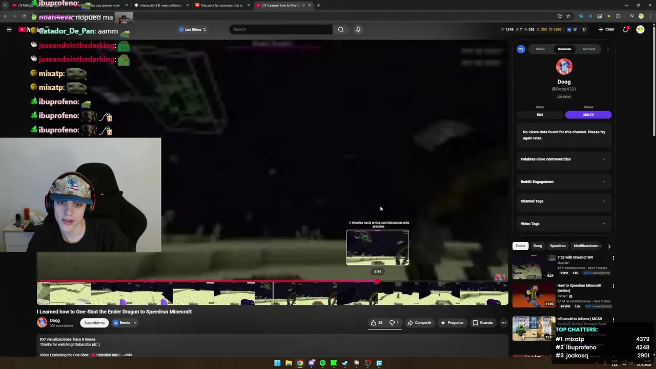Switch to the Descubre las canciones tab
656x369 pixels.
coord(221,5)
